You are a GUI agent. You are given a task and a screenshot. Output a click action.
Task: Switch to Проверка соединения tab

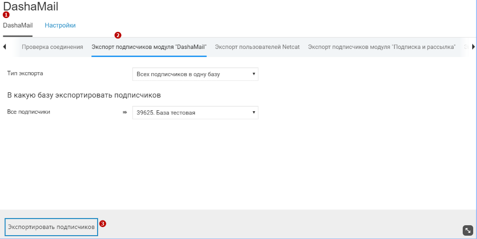[x=52, y=47]
